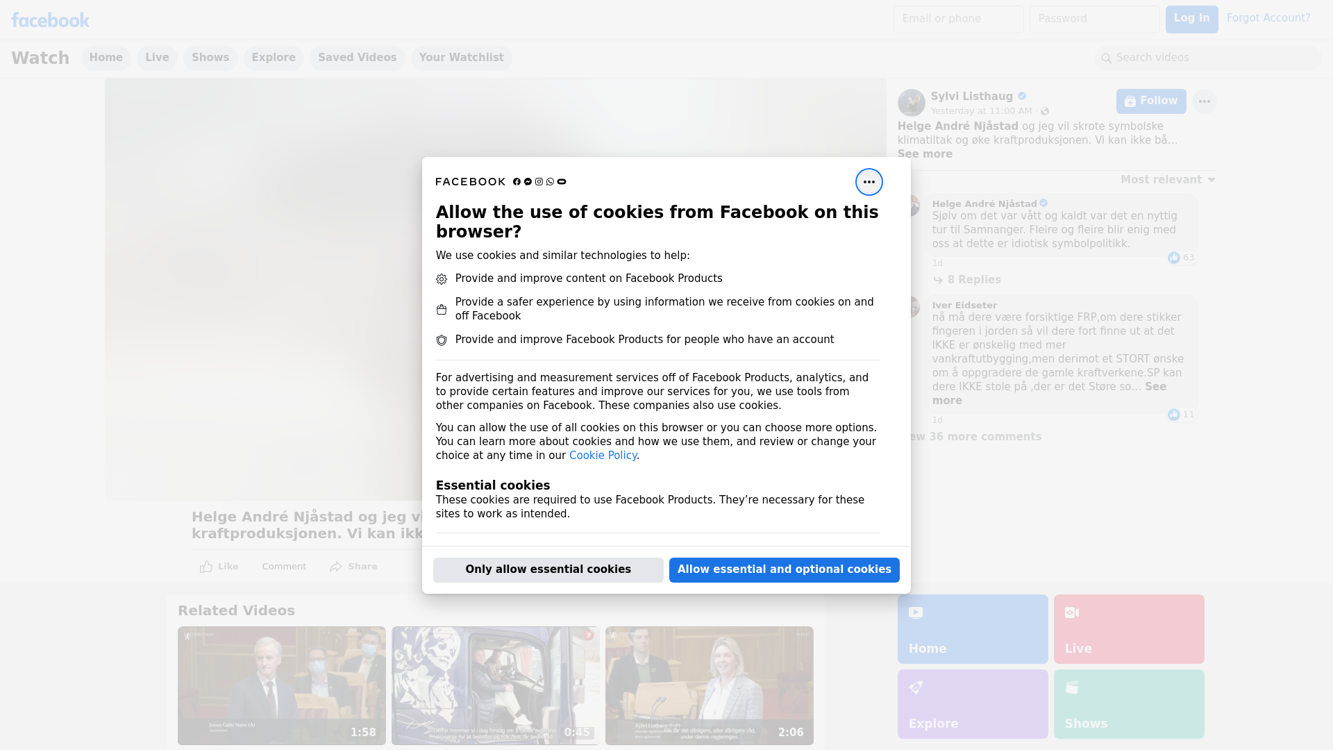This screenshot has width=1333, height=750.
Task: Click Sylvi Listhaug's profile picture
Action: click(x=911, y=103)
